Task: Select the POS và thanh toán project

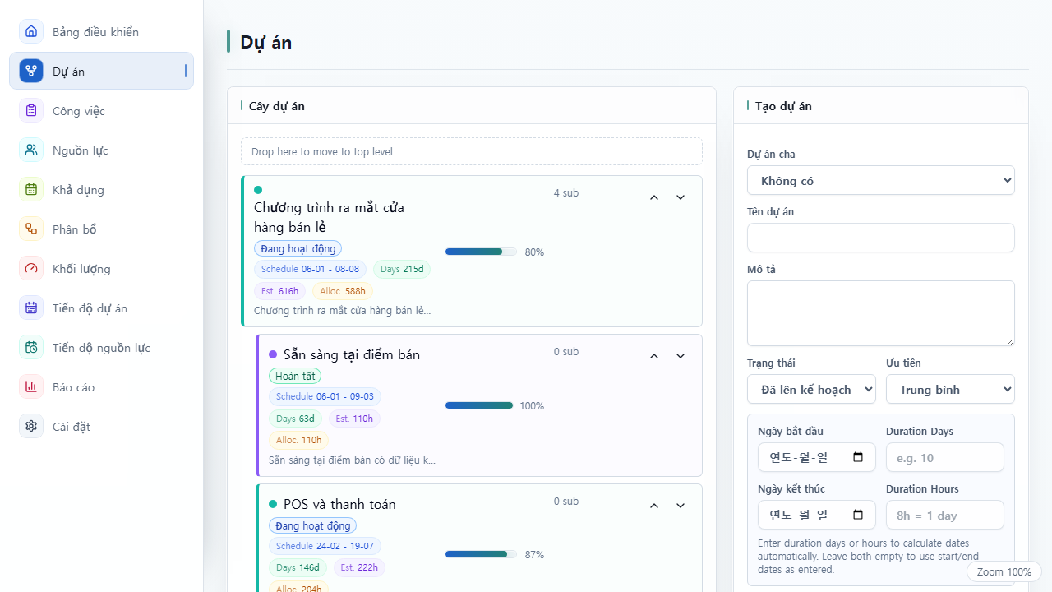Action: coord(339,505)
